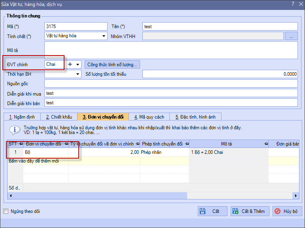Open the Thời hạn BH dropdown

pos(78,74)
